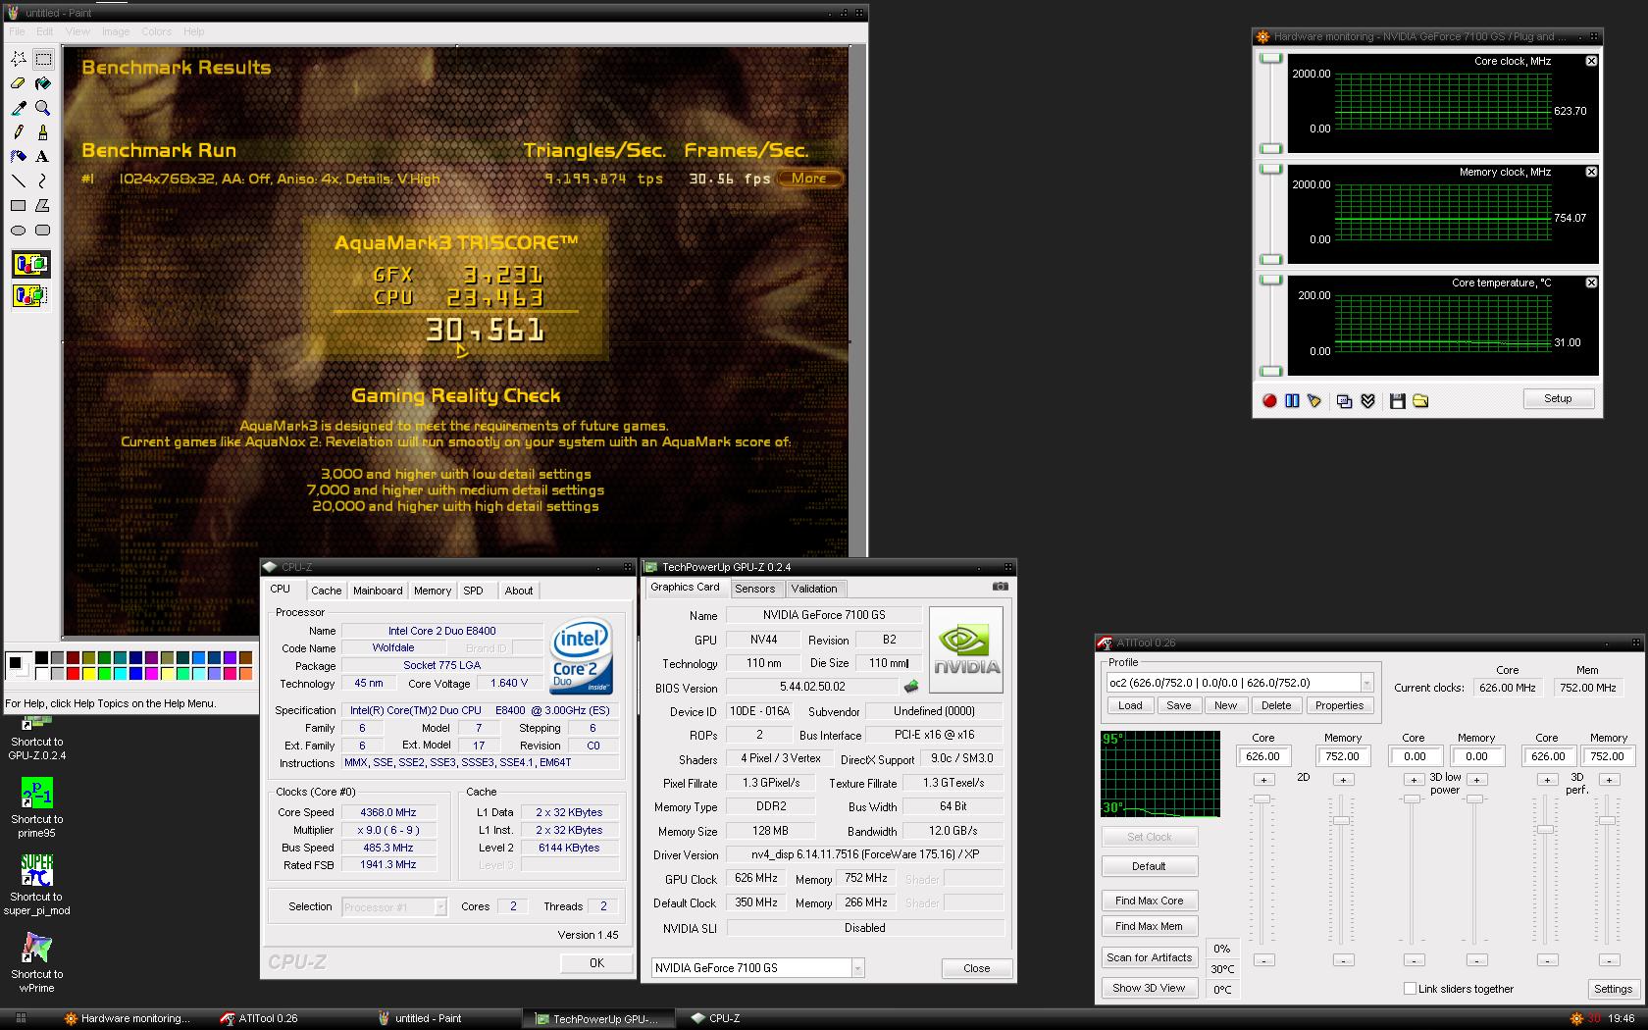Click the OK button in CPU-Z
The width and height of the screenshot is (1648, 1030).
[596, 963]
